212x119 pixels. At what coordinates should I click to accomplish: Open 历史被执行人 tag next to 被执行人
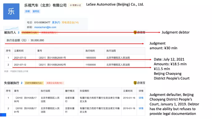click(x=30, y=33)
